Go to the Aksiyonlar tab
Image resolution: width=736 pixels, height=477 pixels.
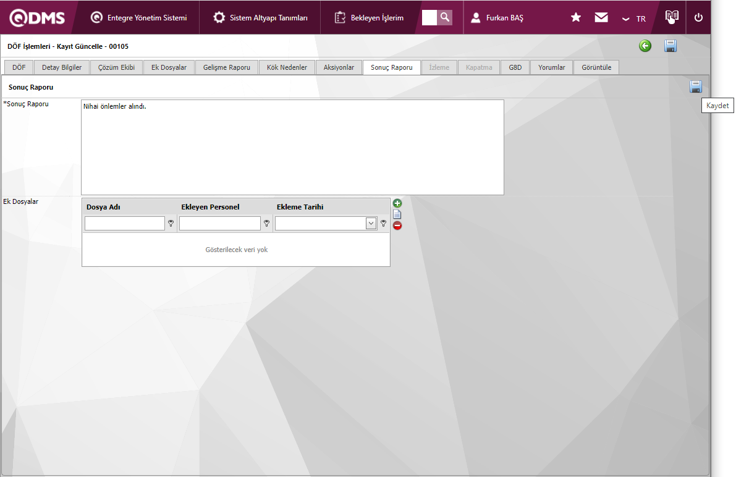click(x=339, y=67)
